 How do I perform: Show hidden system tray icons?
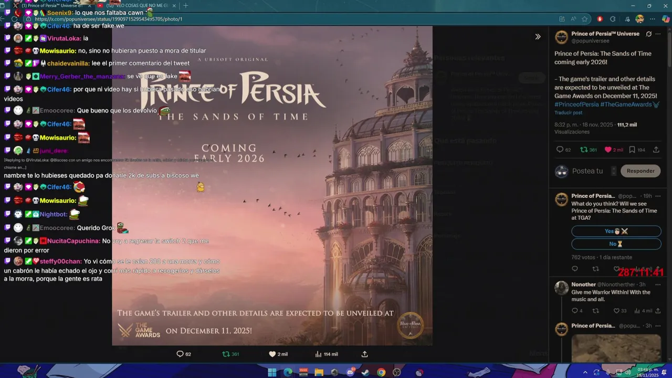[585, 373]
